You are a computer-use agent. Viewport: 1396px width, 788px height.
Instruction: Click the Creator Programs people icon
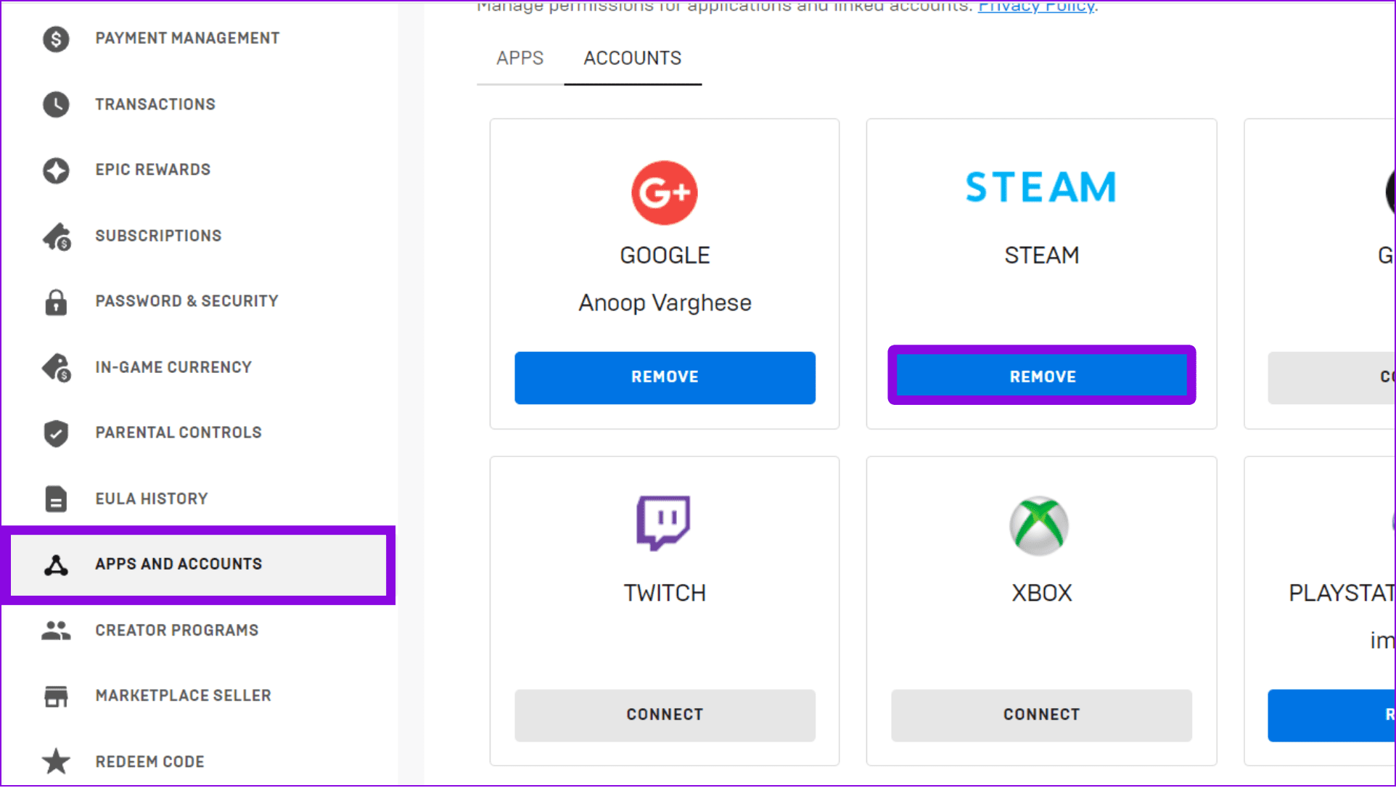point(56,631)
